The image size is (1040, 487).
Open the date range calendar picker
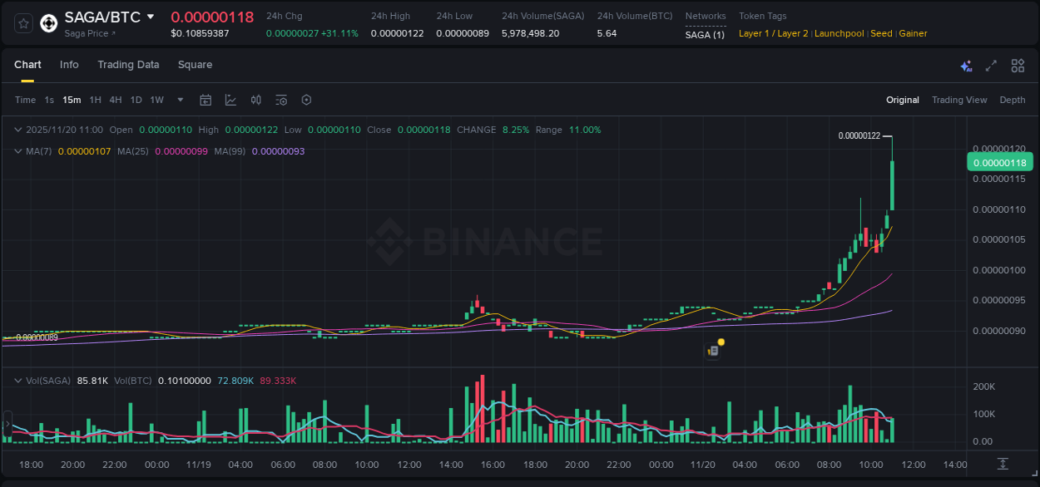206,100
